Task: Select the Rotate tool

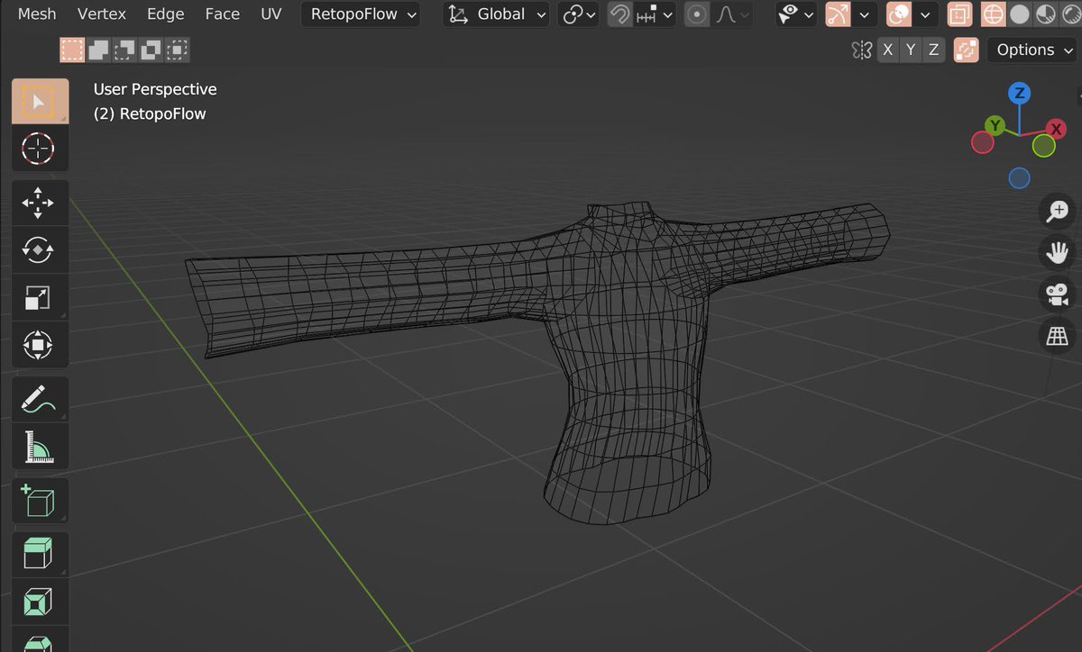Action: 40,250
